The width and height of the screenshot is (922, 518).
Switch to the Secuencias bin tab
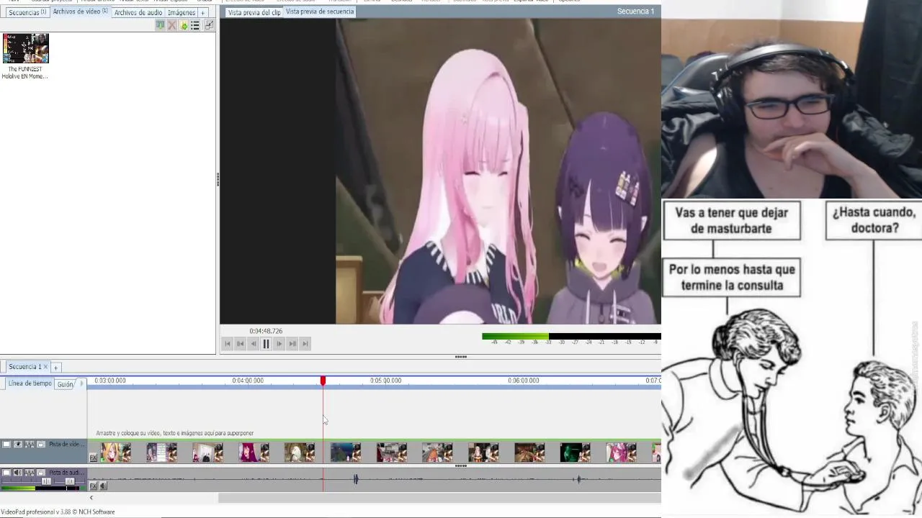(x=27, y=12)
